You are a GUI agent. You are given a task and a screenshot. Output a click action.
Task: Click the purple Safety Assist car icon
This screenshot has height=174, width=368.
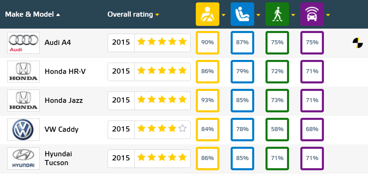point(312,14)
